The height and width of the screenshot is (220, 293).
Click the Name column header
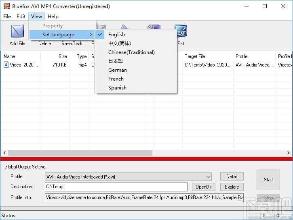point(21,56)
